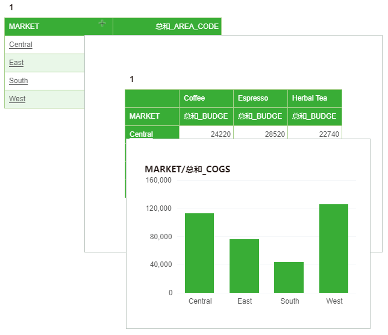The height and width of the screenshot is (335, 388).
Task: Click the South market link
Action: tap(19, 81)
